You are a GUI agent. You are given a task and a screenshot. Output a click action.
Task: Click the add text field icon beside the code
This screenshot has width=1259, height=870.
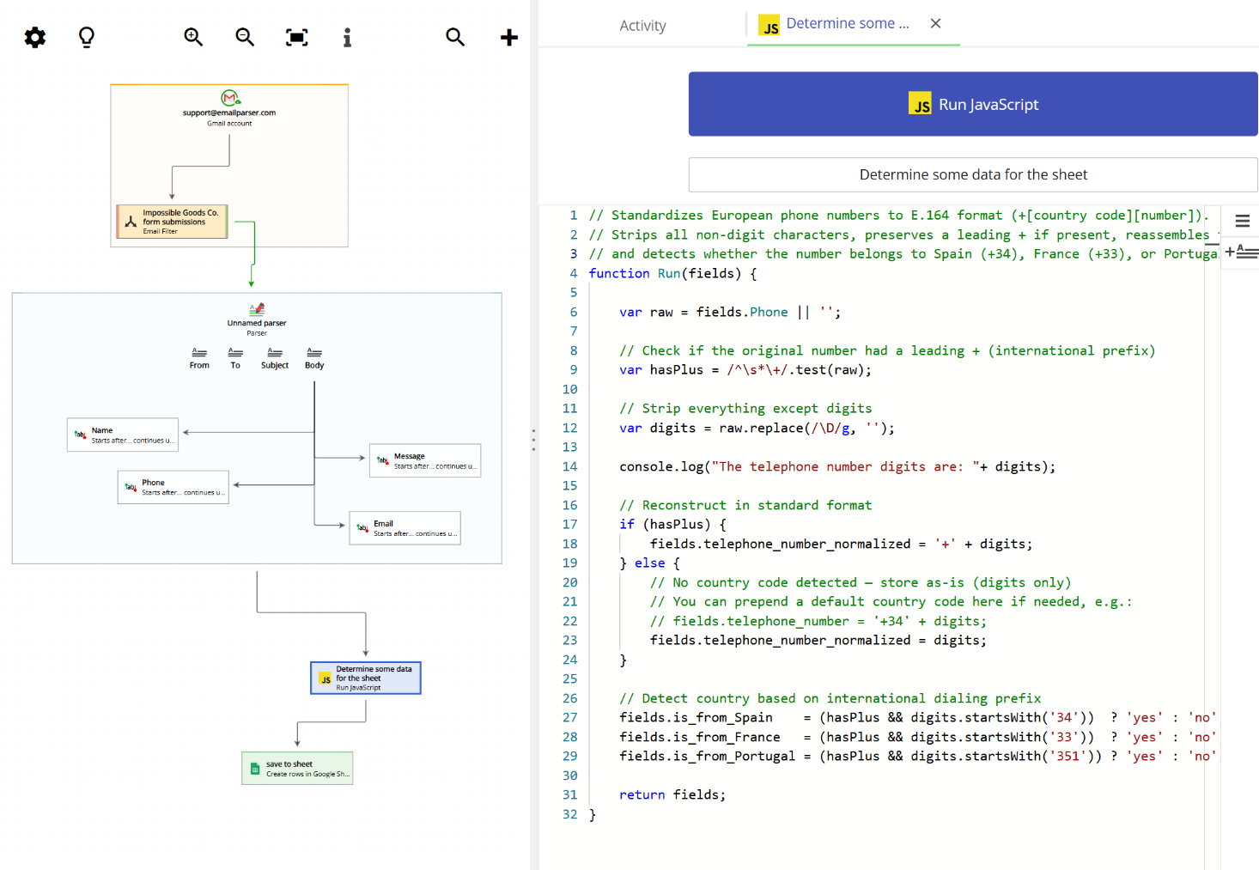[x=1241, y=251]
